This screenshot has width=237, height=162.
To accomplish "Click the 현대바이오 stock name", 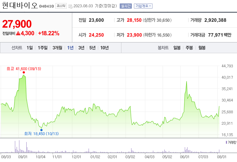I will coord(20,6).
